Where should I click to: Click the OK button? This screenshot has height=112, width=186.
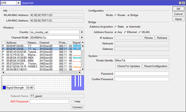pyautogui.click(x=178, y=9)
